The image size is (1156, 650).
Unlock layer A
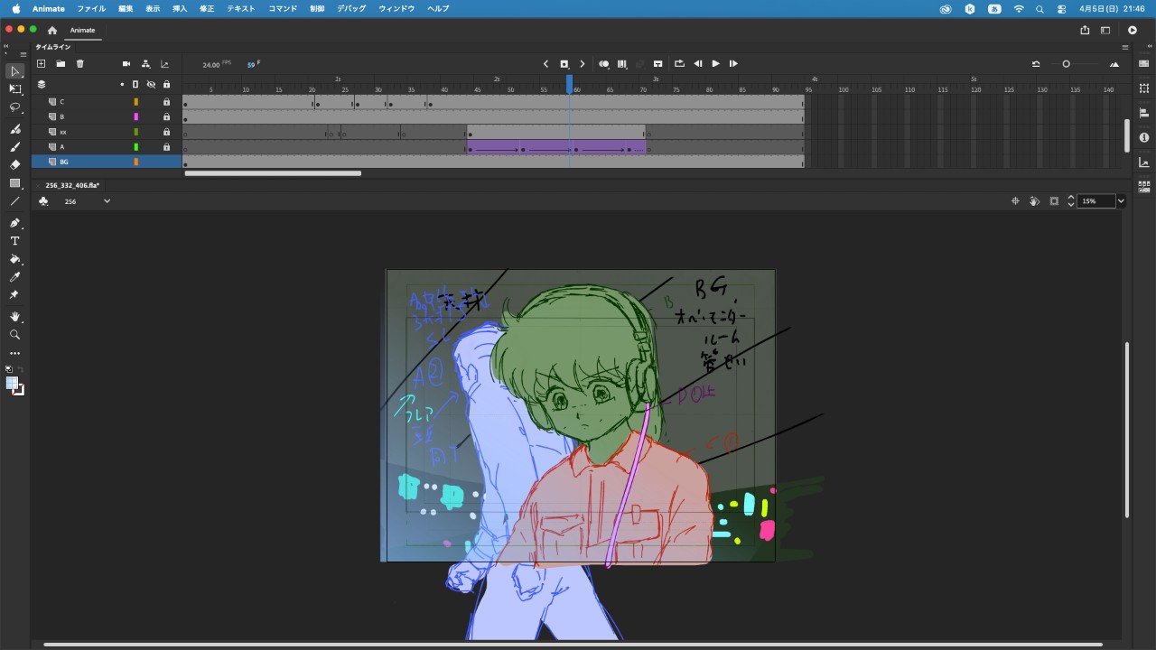click(166, 147)
